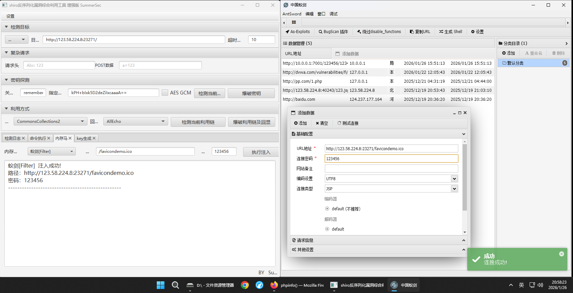Click scrollbar thumb in Add Data form

coord(465,177)
